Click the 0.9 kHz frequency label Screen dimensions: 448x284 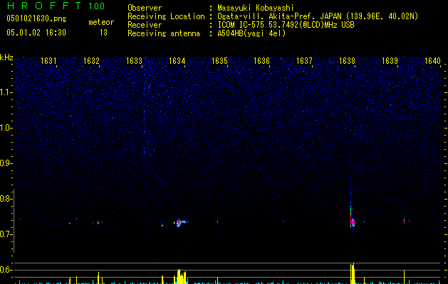[x=6, y=163]
